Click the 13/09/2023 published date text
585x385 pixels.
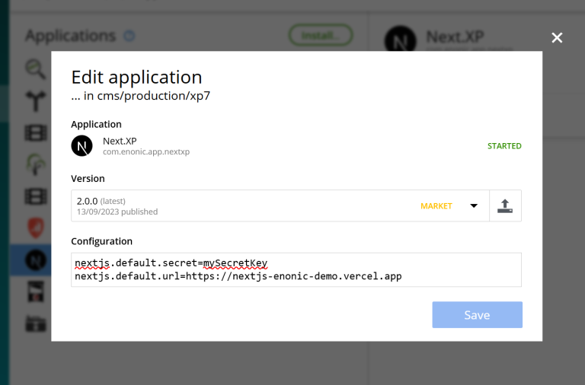click(x=117, y=212)
